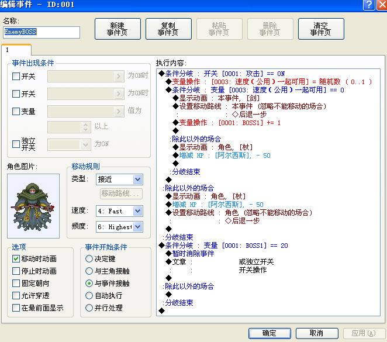387x342 pixels.
Task: Enable the 独立开关 condition checkbox
Action: click(16, 144)
